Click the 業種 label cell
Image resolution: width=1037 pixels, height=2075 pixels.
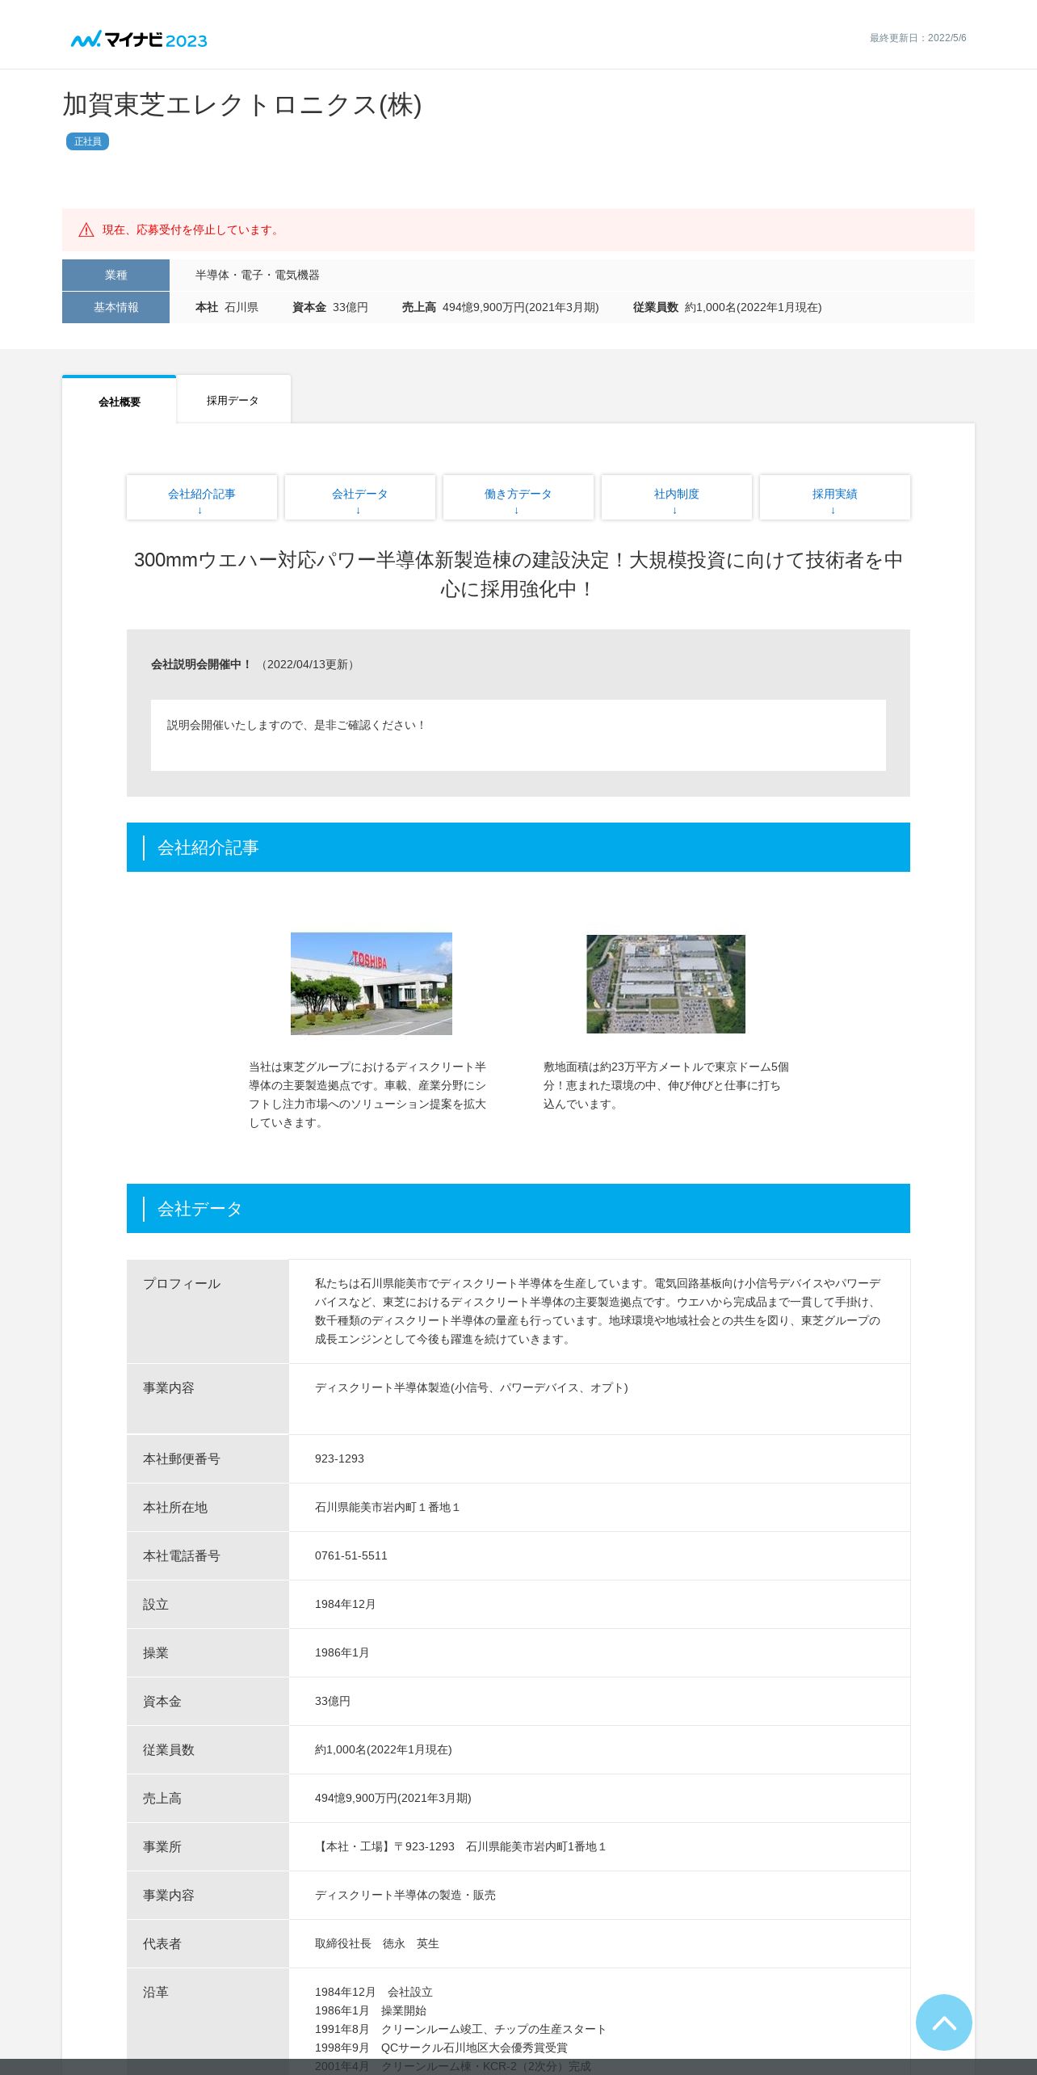point(115,275)
